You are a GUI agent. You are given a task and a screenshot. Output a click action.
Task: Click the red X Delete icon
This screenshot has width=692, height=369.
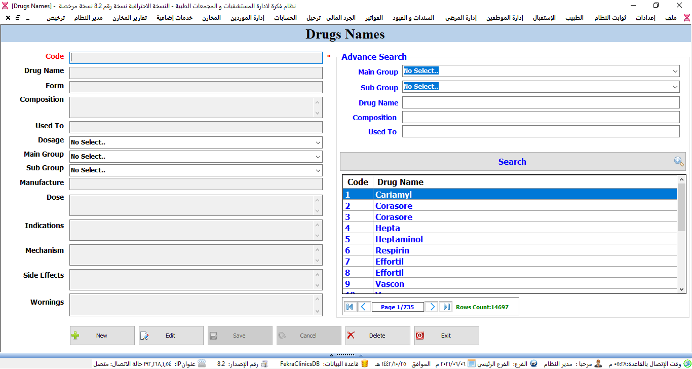click(351, 336)
